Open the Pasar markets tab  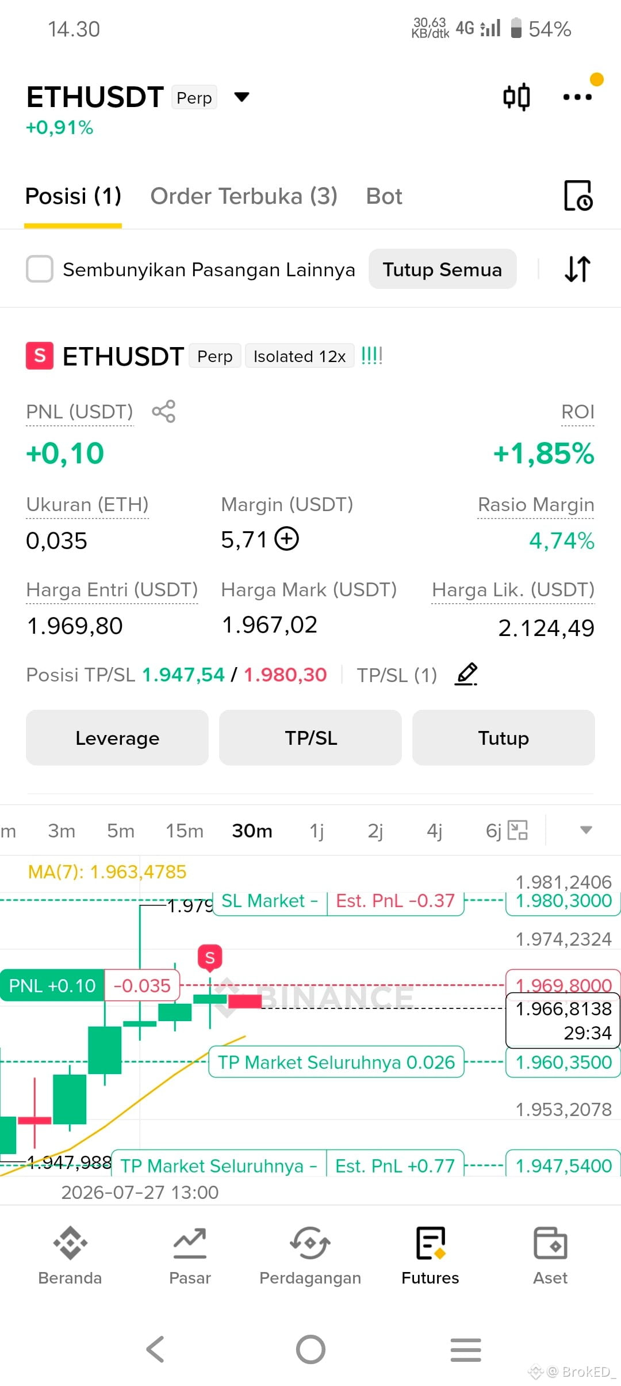pyautogui.click(x=190, y=1257)
